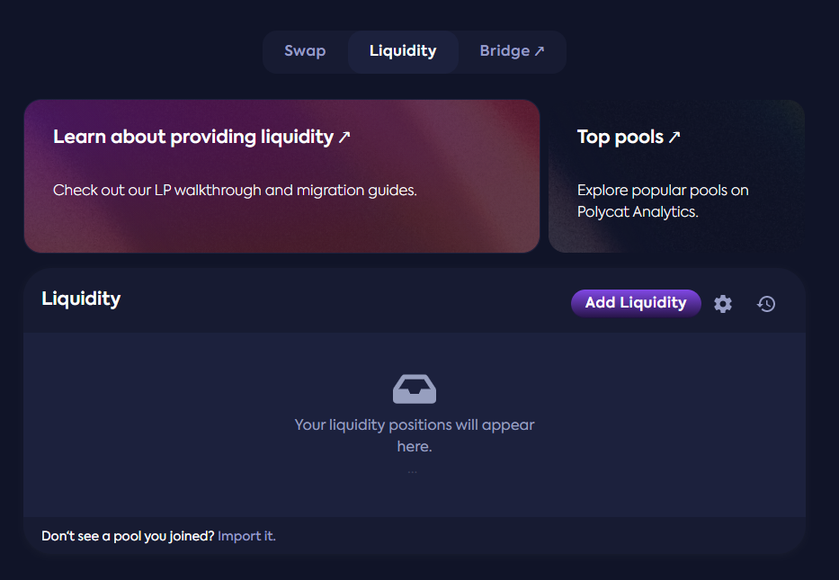Click the ellipsis under the empty positions message
The width and height of the screenshot is (839, 580).
pyautogui.click(x=413, y=470)
